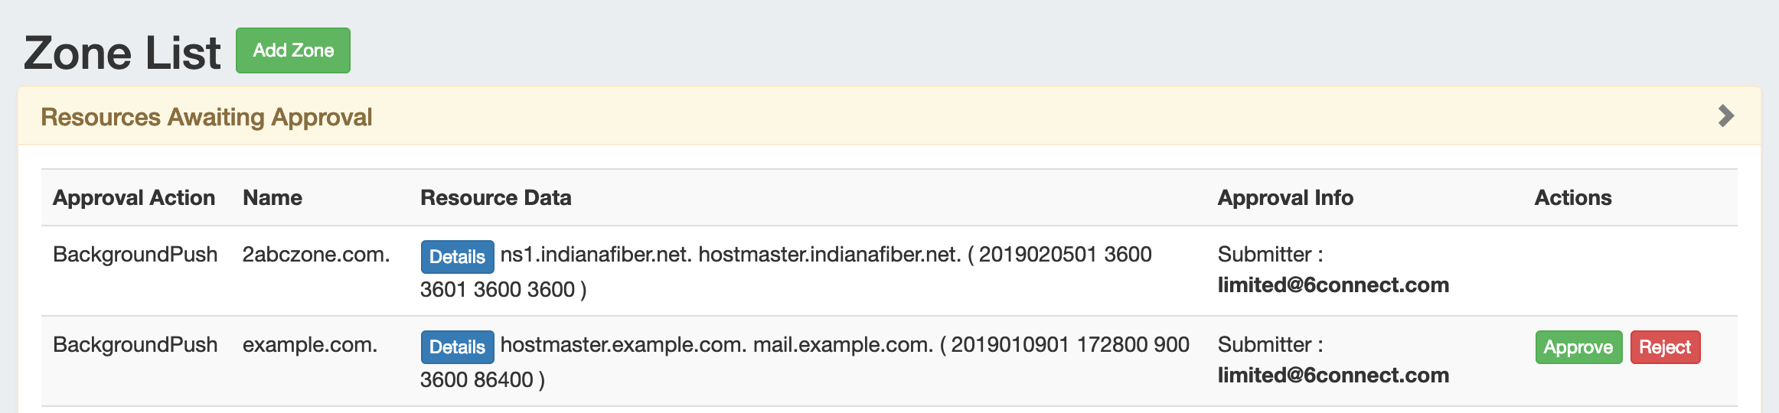Screen dimensions: 1779x413
Task: Click the Name column header
Action: pos(273,198)
